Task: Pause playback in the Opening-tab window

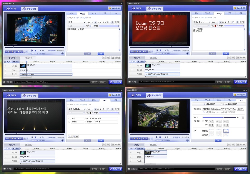Action: click(x=157, y=50)
